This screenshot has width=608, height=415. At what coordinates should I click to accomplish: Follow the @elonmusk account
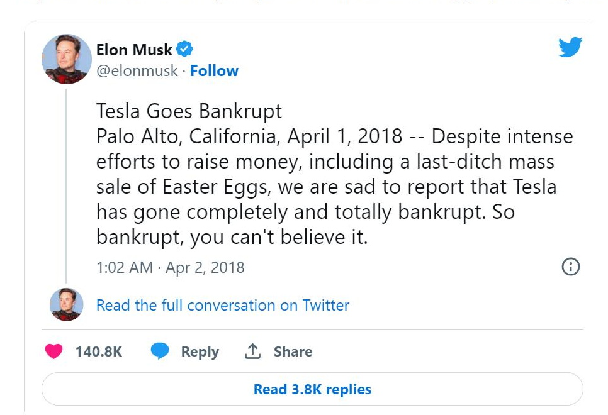click(x=214, y=71)
